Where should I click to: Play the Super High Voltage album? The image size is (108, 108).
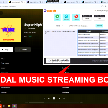pos(6,50)
